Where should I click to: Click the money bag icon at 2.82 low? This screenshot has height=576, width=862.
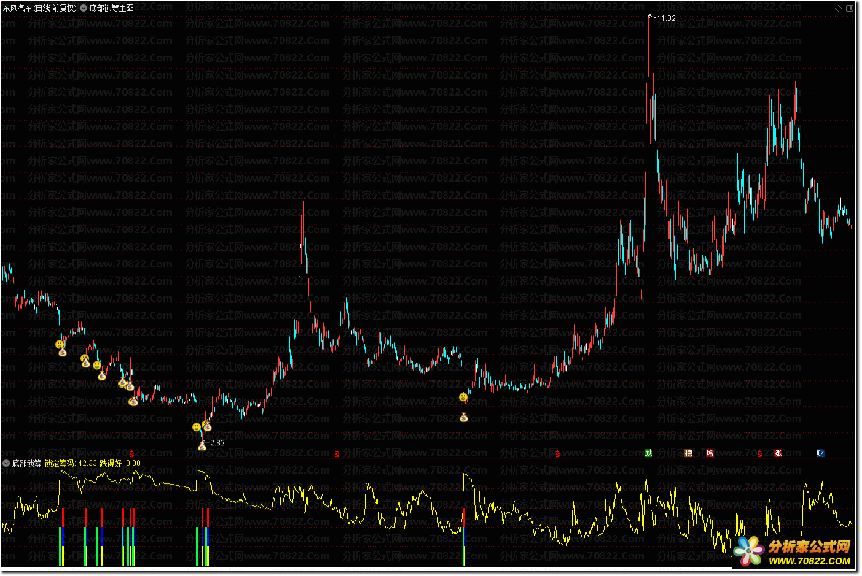(202, 447)
